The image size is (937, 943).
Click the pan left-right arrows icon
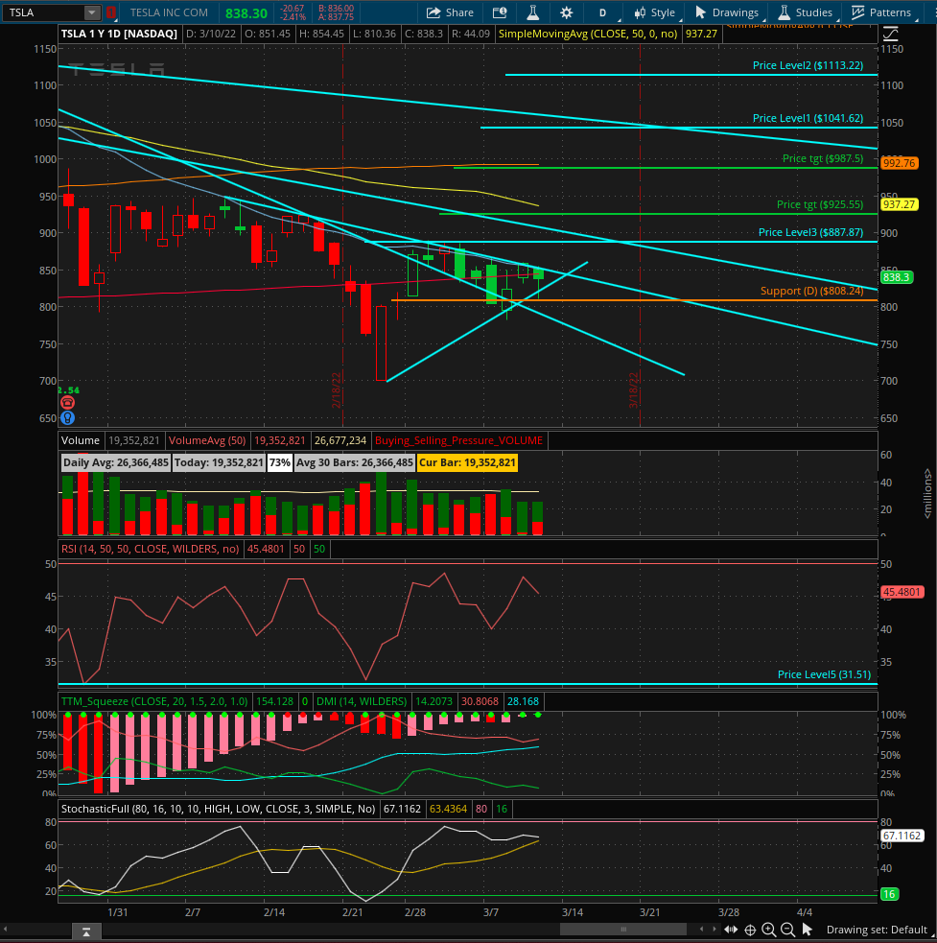[731, 930]
